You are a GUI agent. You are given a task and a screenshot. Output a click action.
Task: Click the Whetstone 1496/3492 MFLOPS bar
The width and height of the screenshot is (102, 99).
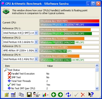[69, 42]
